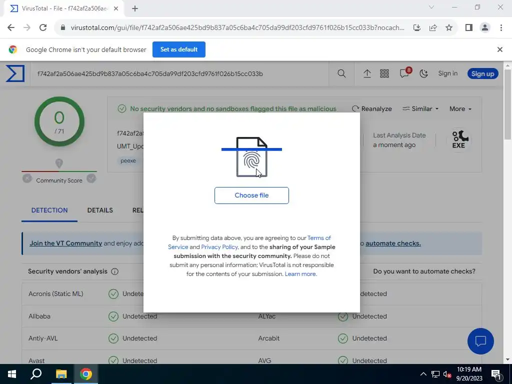Click the automate checks link
This screenshot has height=384, width=512.
[393, 243]
